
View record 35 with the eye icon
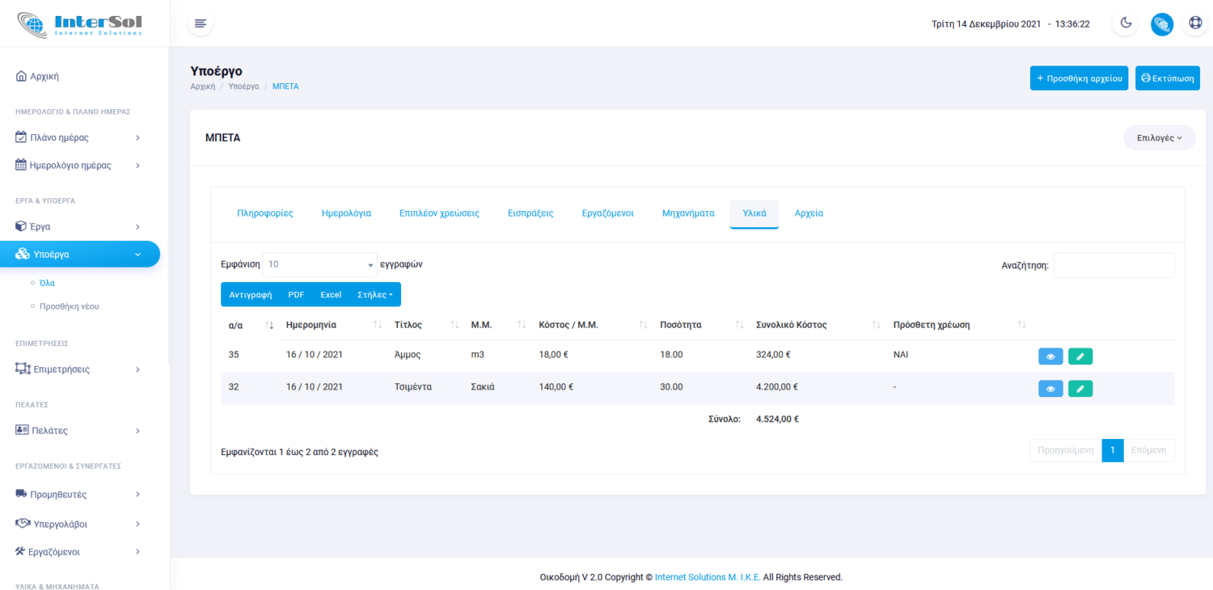coord(1050,356)
